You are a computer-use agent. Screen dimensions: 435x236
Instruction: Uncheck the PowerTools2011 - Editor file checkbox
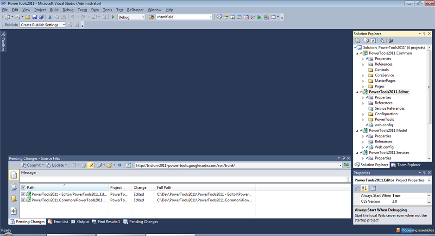click(x=23, y=194)
